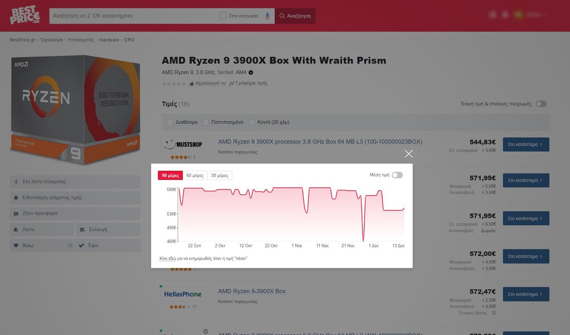
Task: Open the MUSTSHOP Ryzen 9 3900X processor listing
Action: [320, 142]
